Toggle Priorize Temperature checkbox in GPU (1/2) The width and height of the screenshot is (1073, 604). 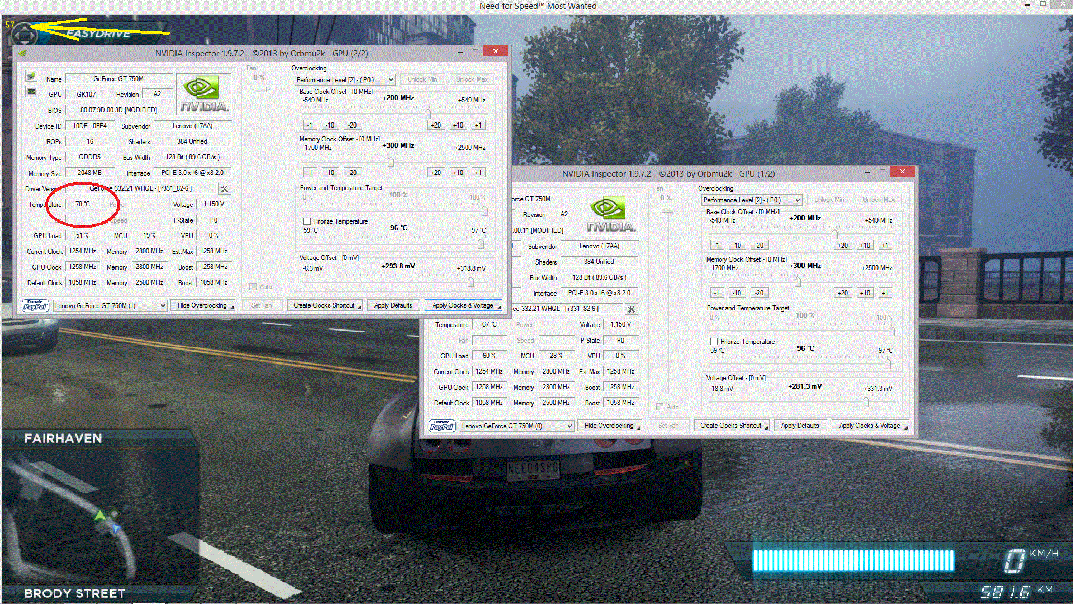click(x=714, y=342)
